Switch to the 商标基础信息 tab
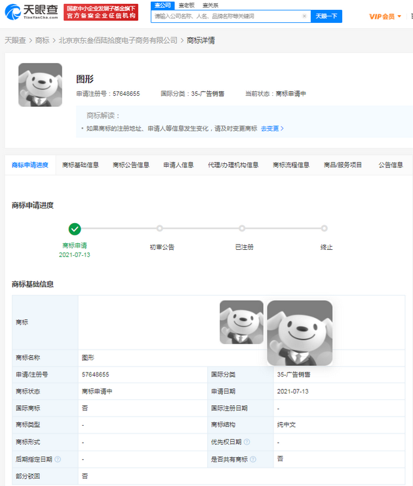This screenshot has width=413, height=486. pyautogui.click(x=81, y=165)
